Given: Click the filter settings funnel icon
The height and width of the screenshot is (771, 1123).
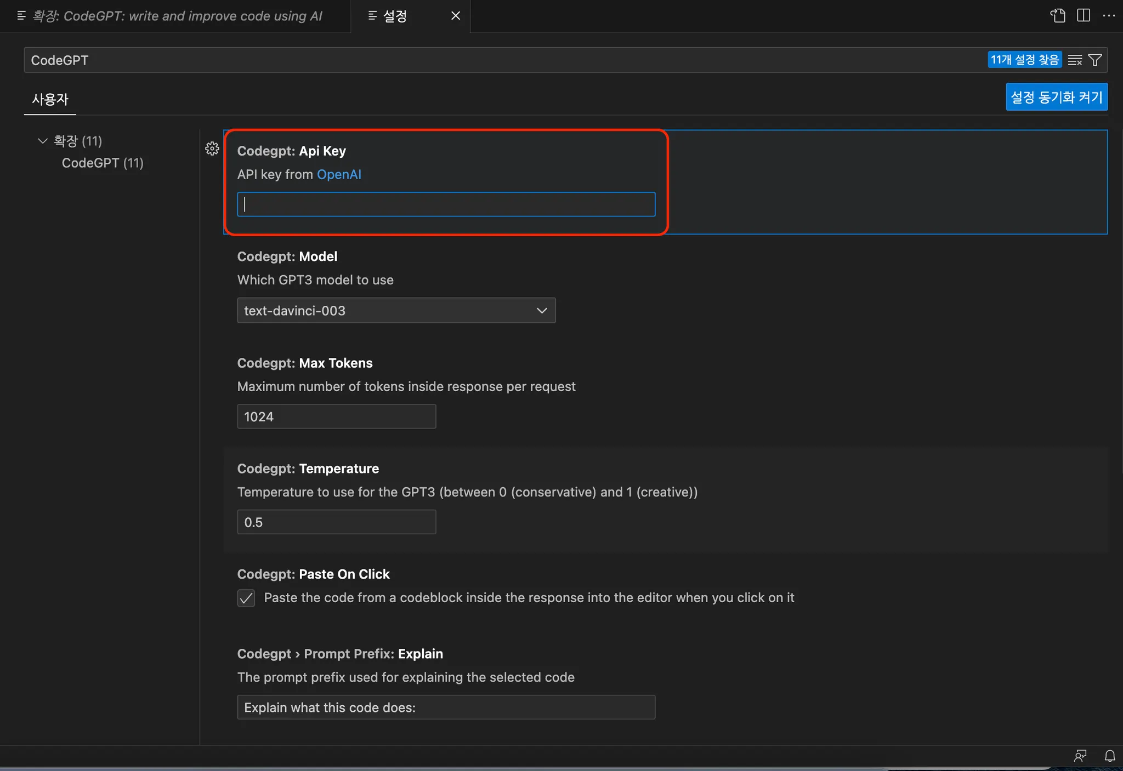Looking at the screenshot, I should coord(1095,60).
